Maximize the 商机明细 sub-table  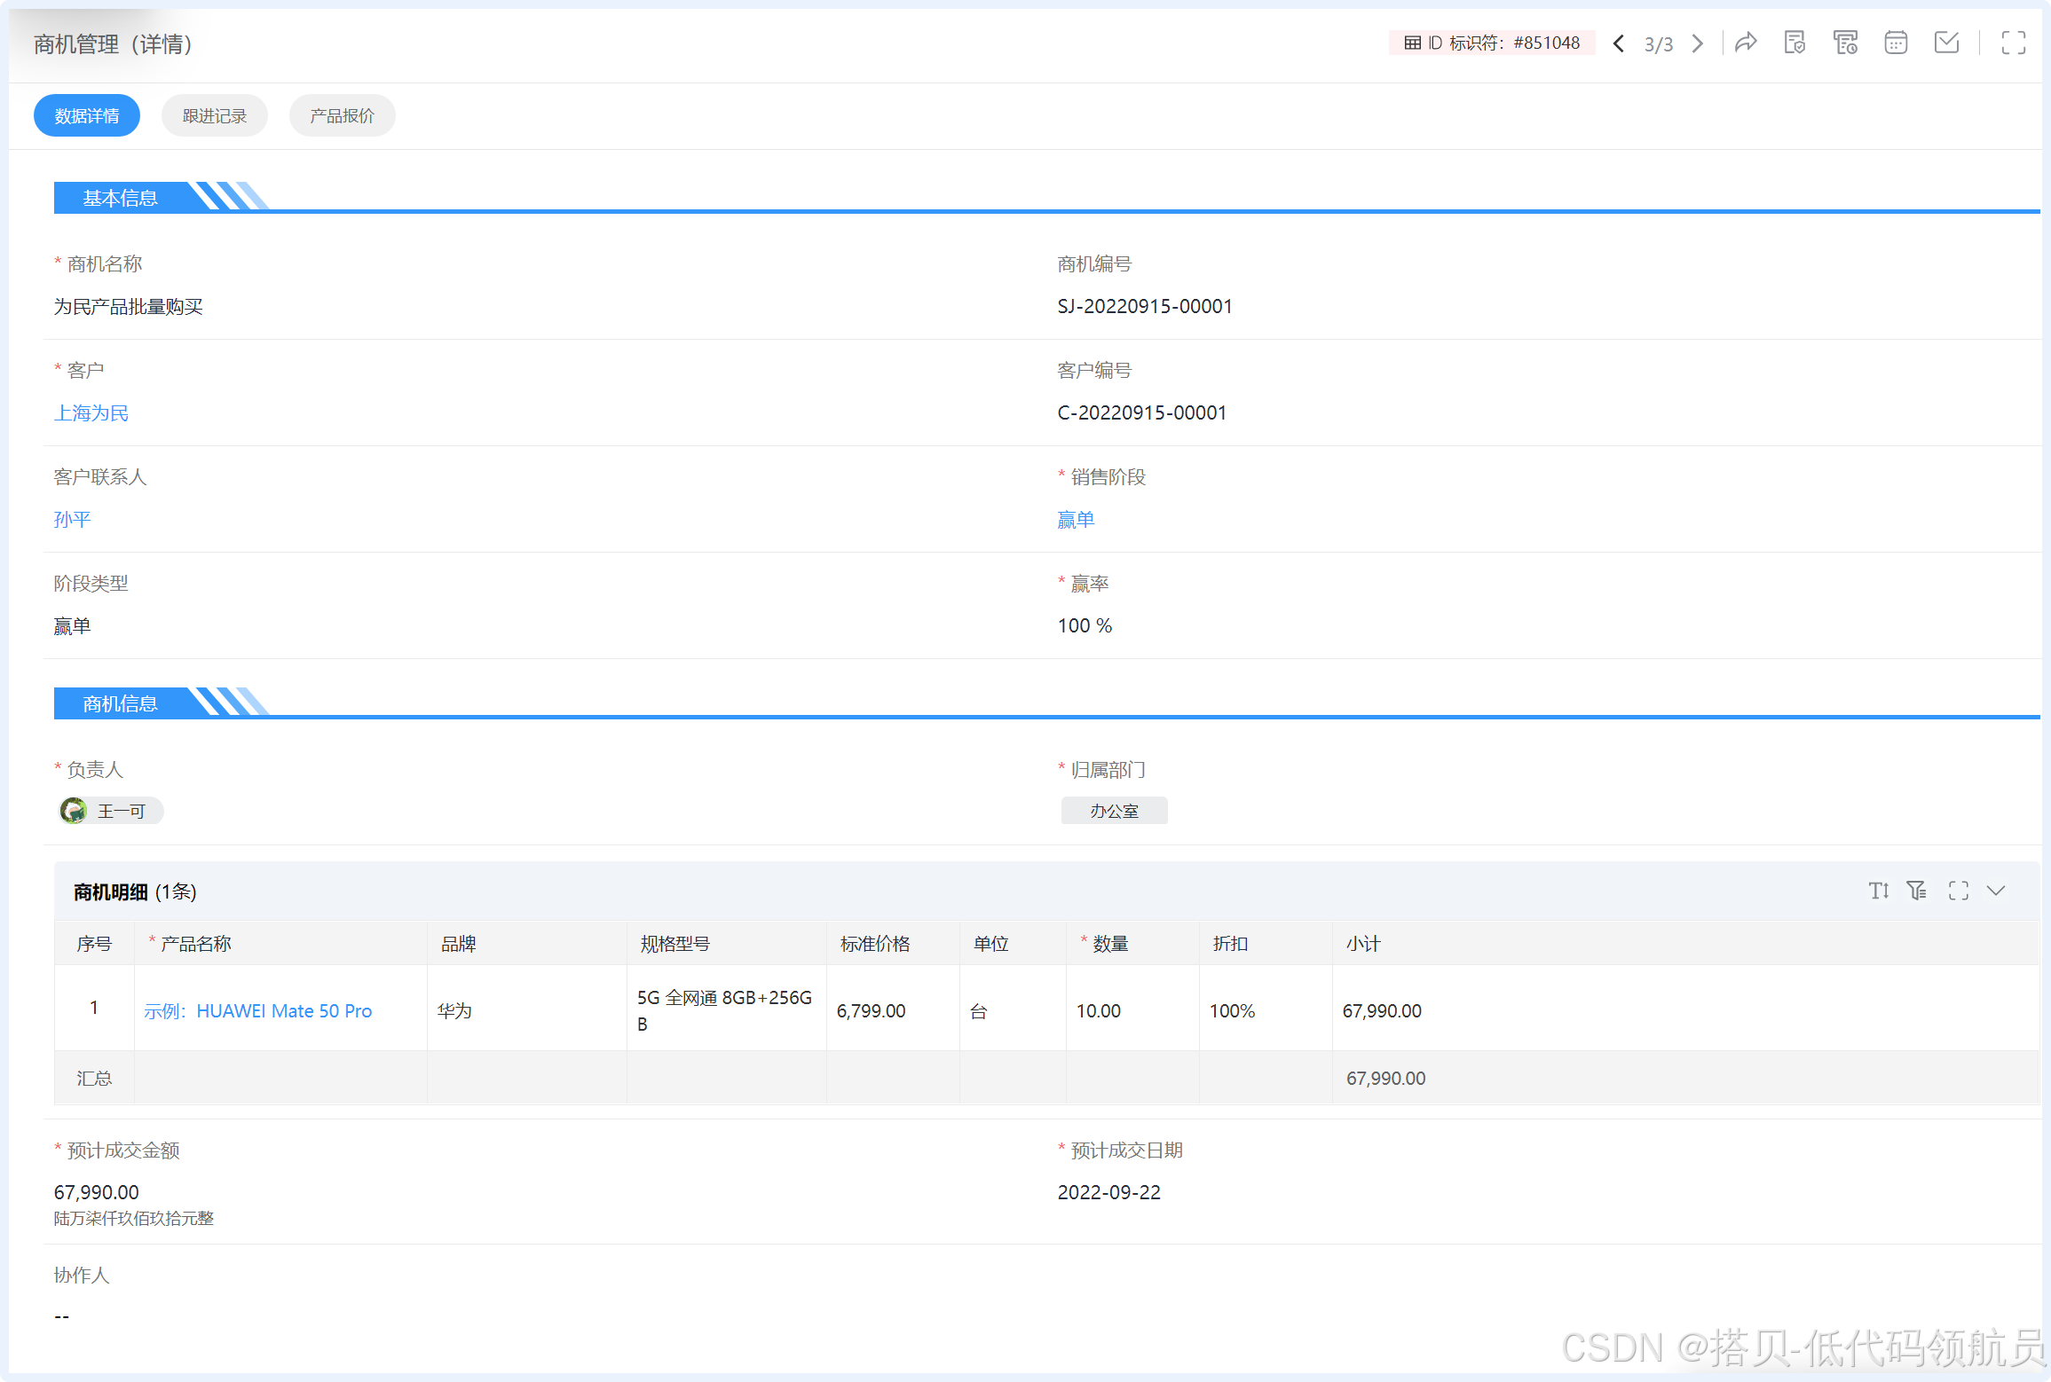pyautogui.click(x=1958, y=891)
